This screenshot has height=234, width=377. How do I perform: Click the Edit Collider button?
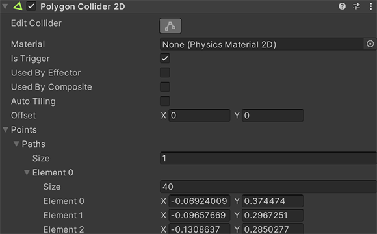tap(170, 26)
